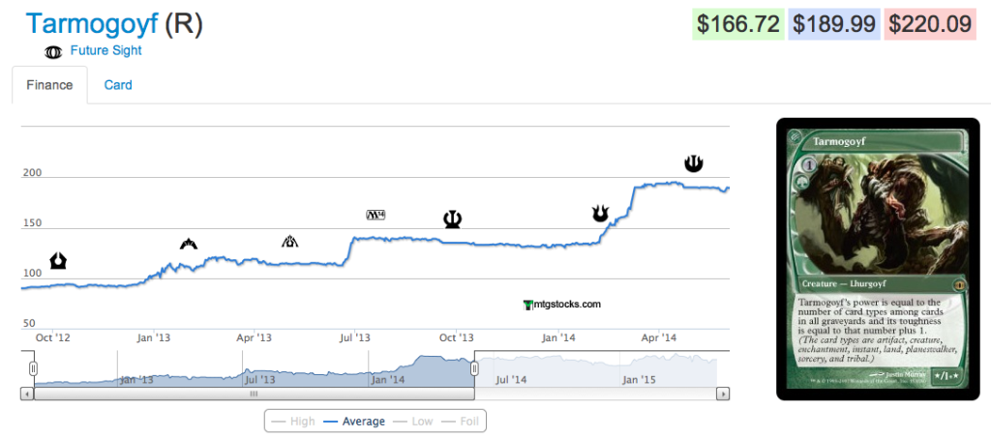Click the set release marker near Oct '12
The image size is (991, 438).
pyautogui.click(x=59, y=260)
